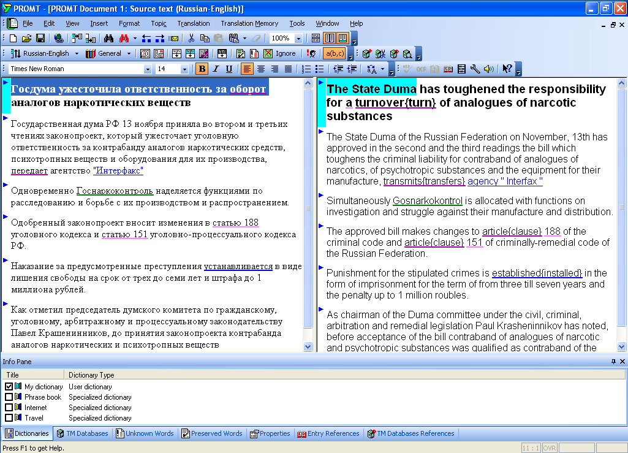
Task: Tick the Travel dictionary checkbox
Action: (x=9, y=417)
